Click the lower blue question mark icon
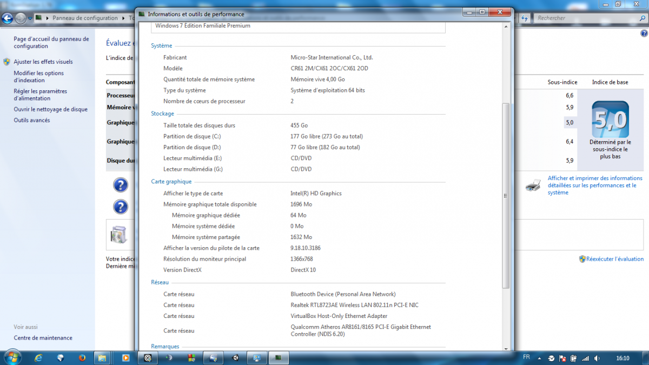Screen dimensions: 649x365 pos(120,207)
